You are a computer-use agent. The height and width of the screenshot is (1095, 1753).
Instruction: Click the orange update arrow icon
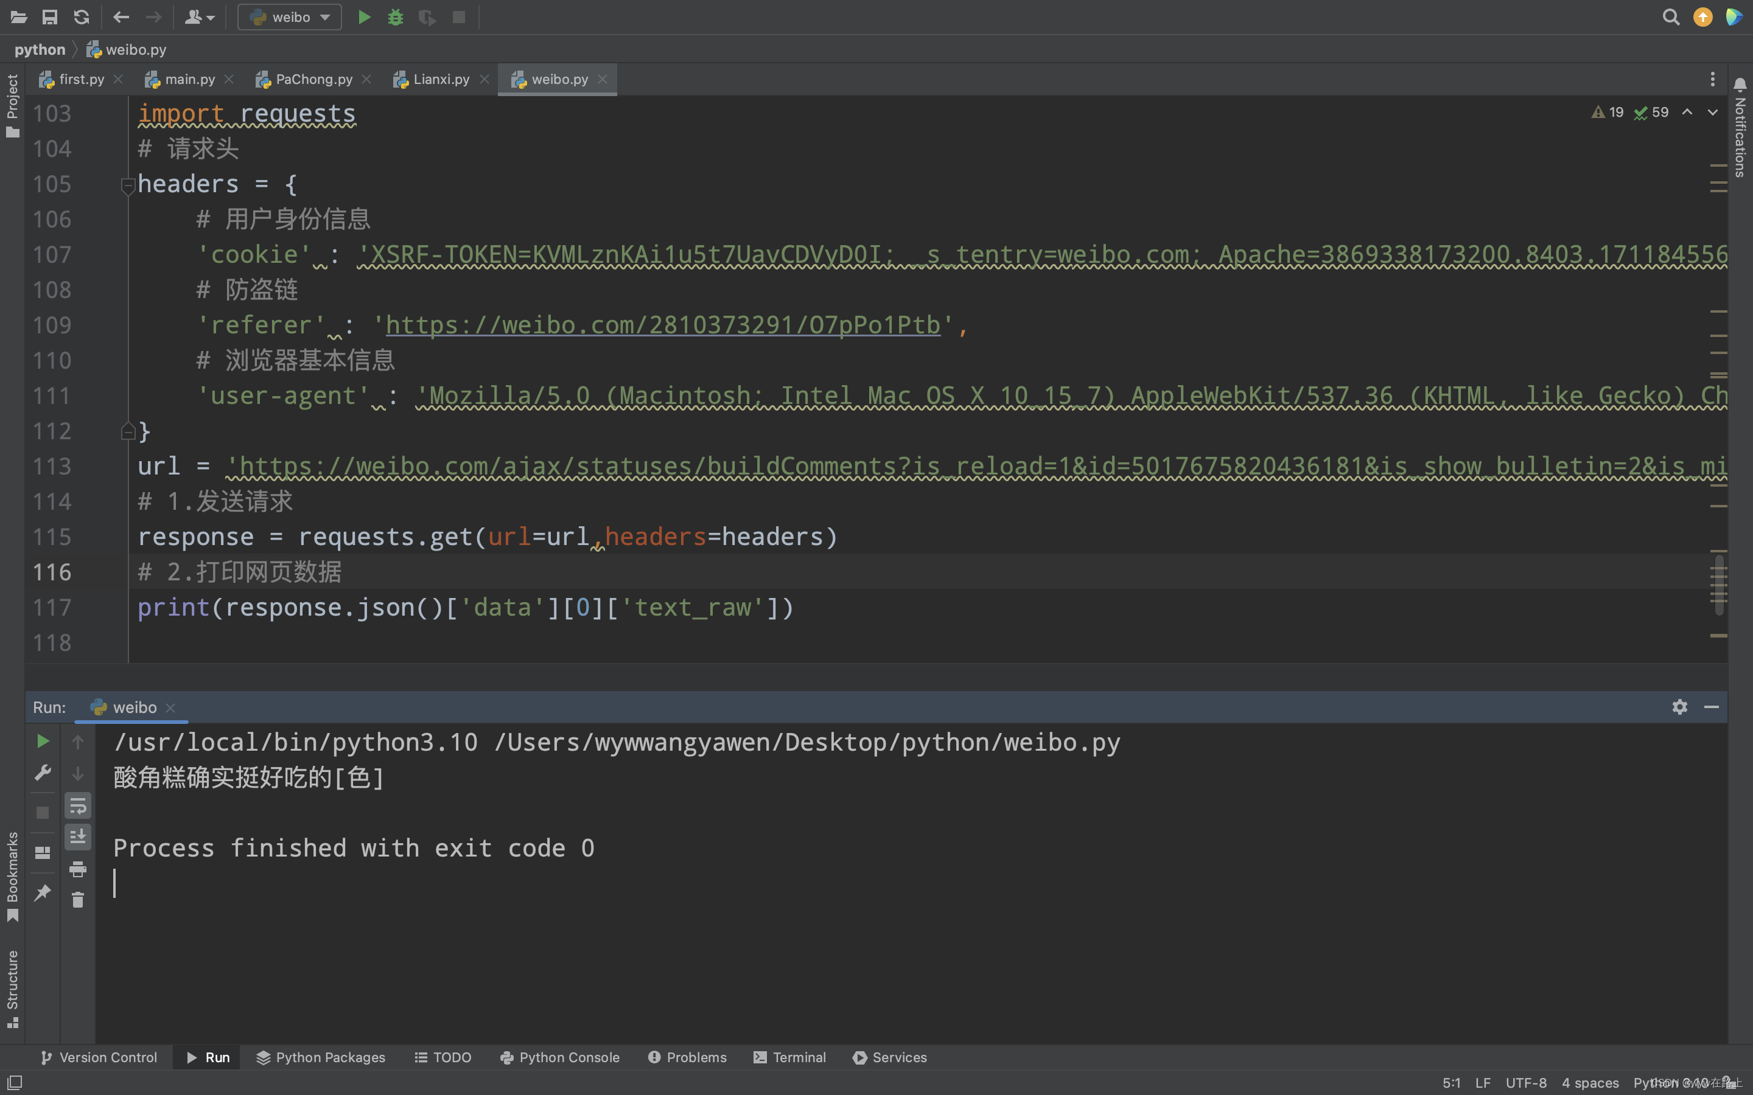click(x=1702, y=16)
